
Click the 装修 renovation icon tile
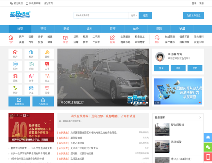pyautogui.click(x=47, y=53)
